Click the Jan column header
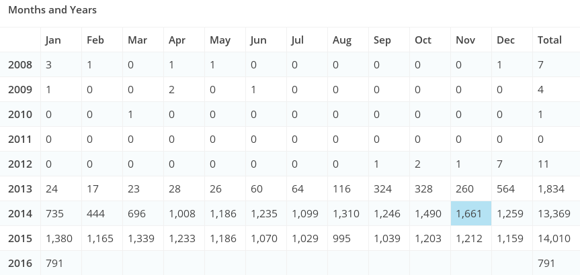 coord(53,40)
